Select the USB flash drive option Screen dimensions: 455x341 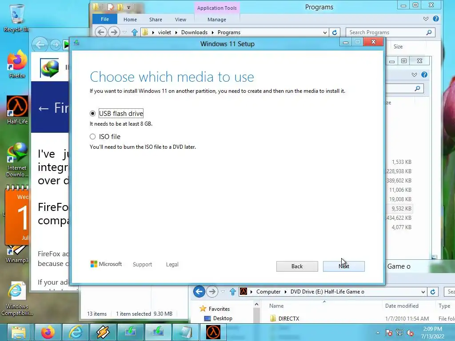click(92, 113)
